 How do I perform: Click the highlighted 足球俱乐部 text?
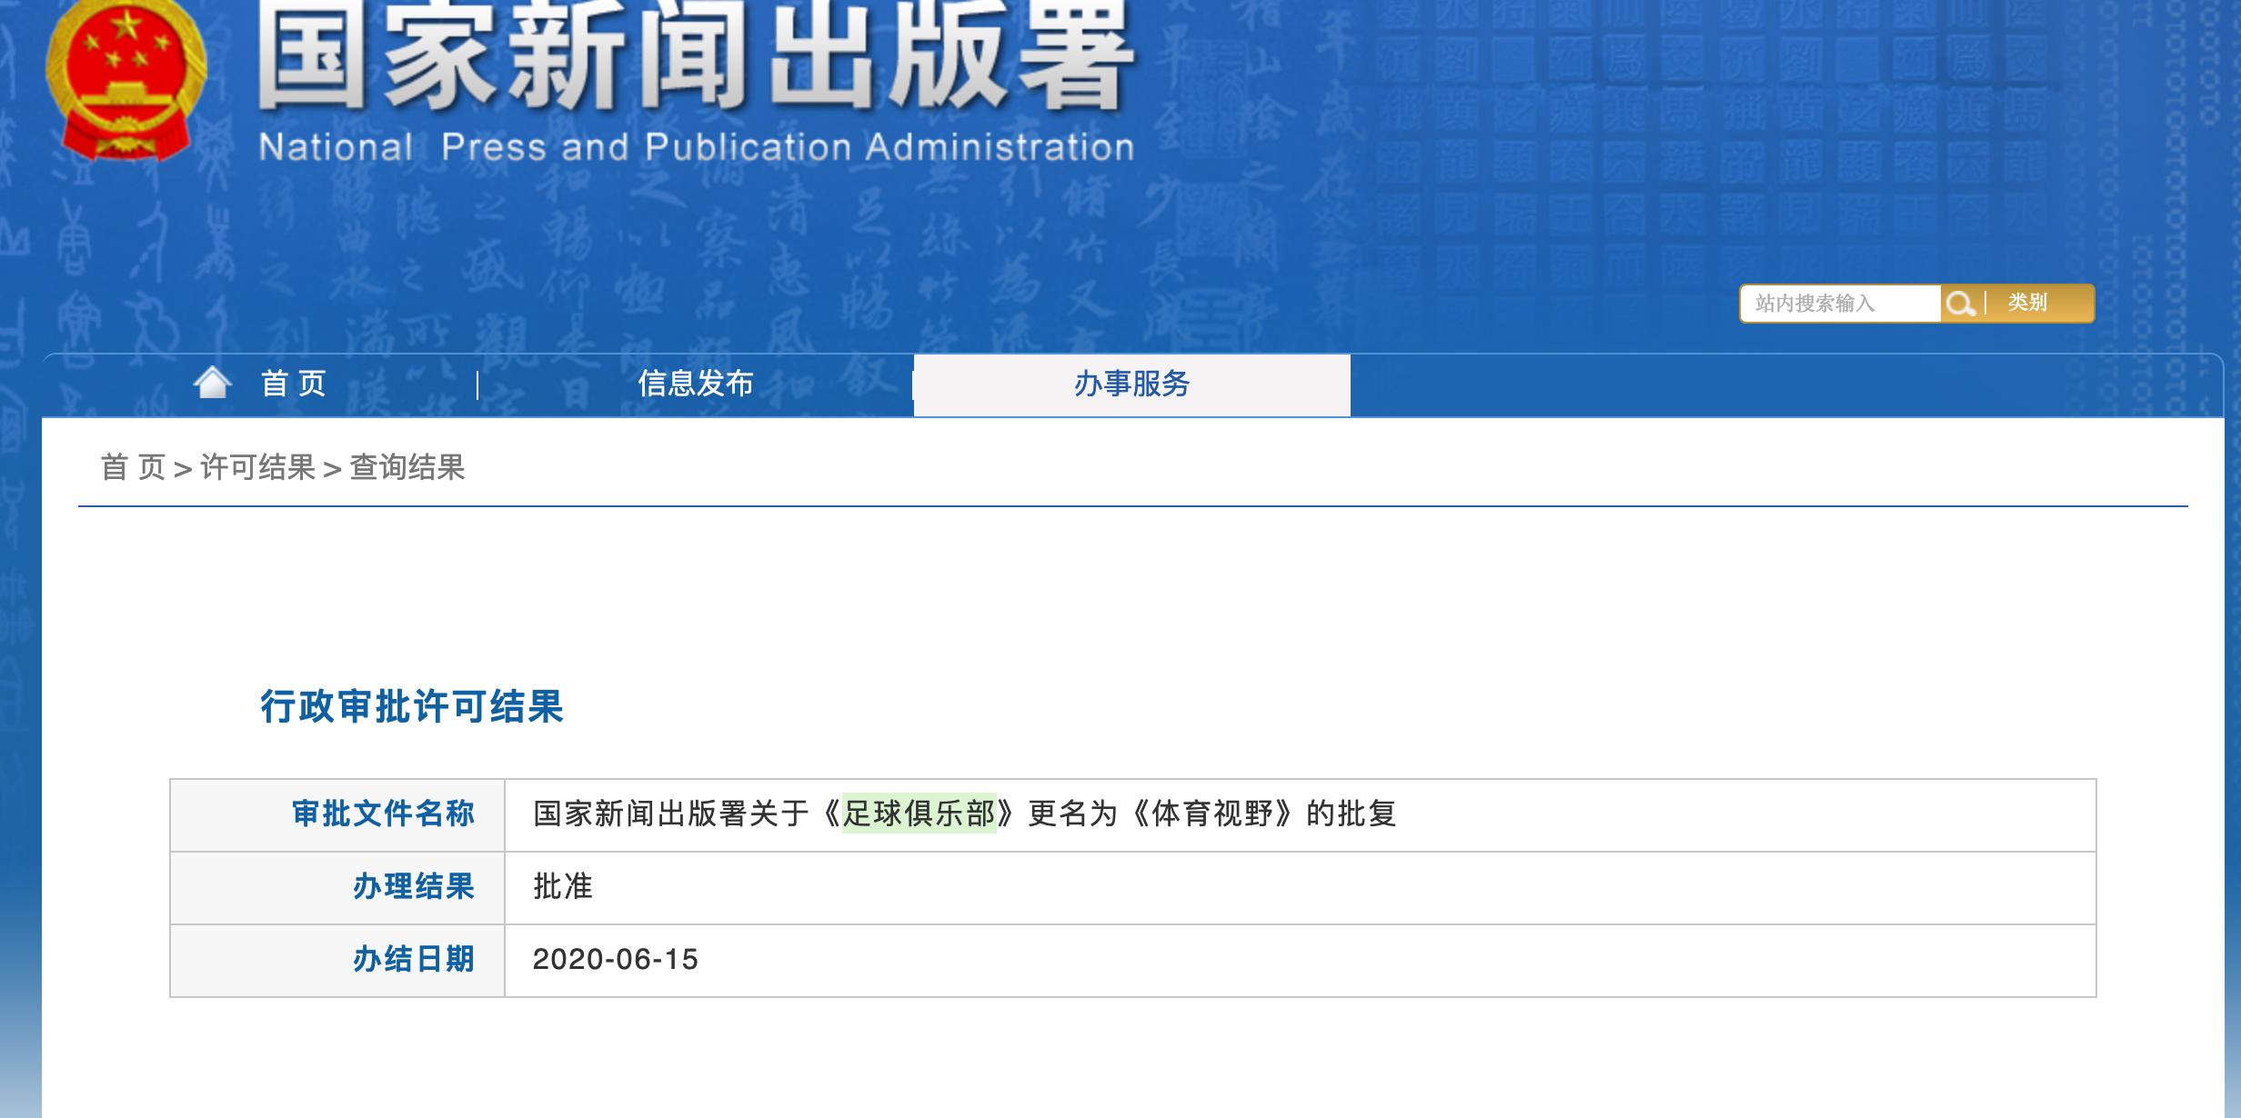coord(919,813)
